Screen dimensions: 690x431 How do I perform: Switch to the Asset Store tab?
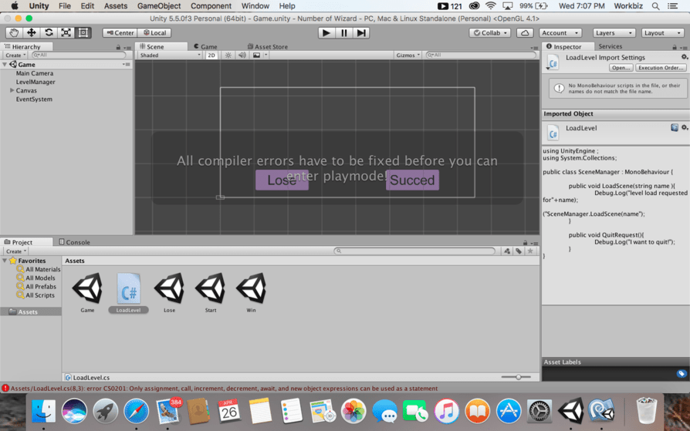(267, 46)
